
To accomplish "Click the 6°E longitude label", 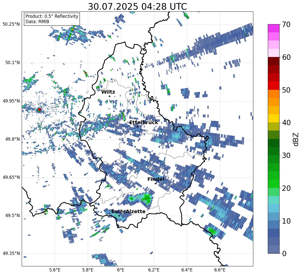I will tap(121, 270).
